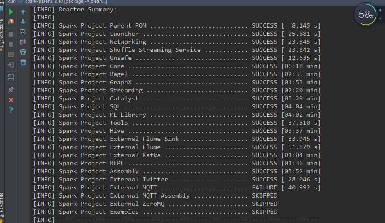Click the '51.879 s' External Flume time

(x=303, y=147)
